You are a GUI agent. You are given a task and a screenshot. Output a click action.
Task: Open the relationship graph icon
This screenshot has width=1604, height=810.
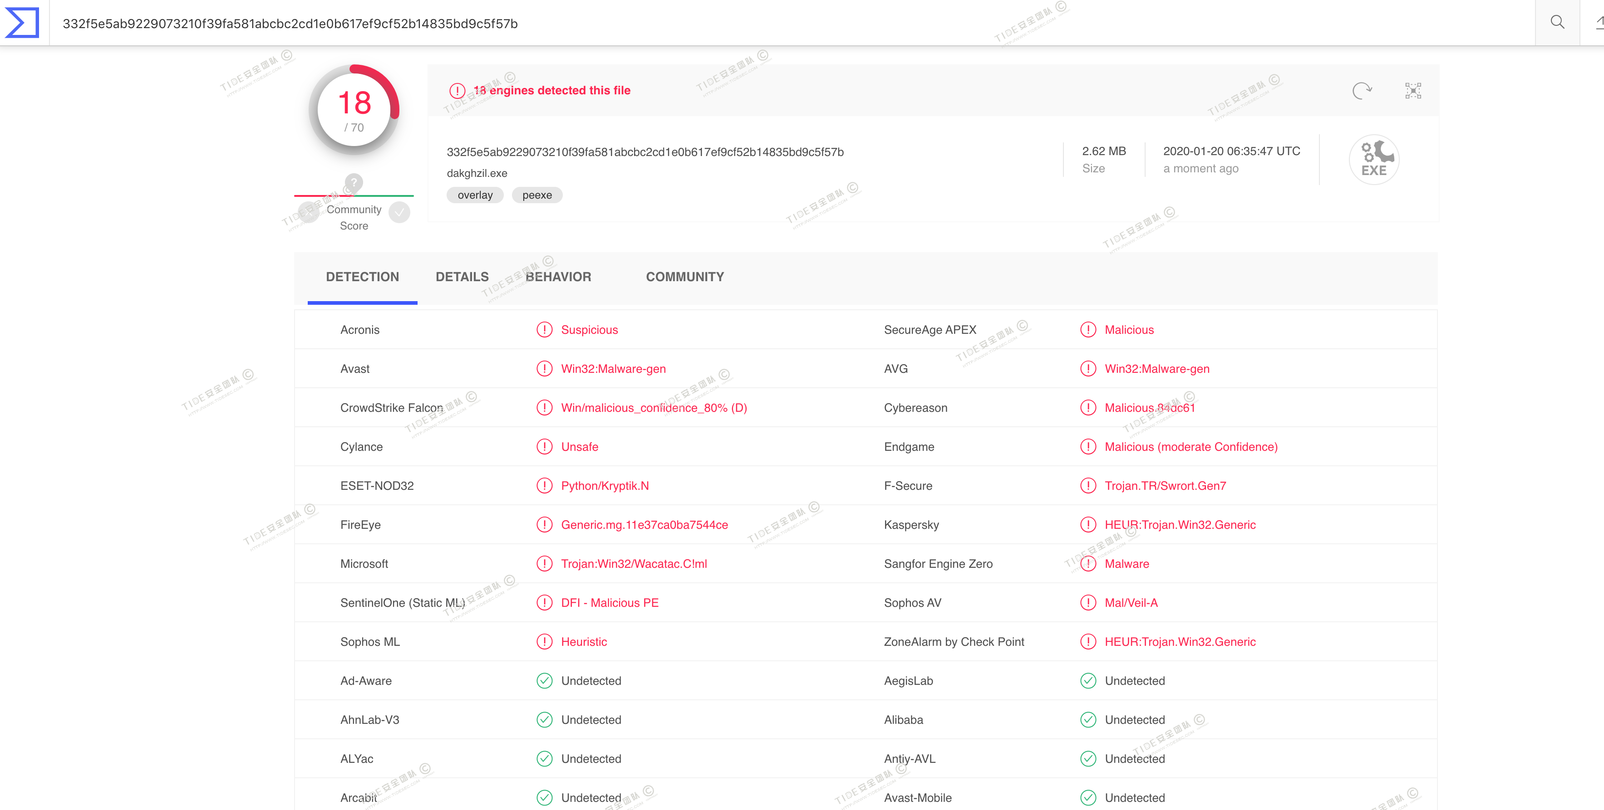[x=1413, y=91]
